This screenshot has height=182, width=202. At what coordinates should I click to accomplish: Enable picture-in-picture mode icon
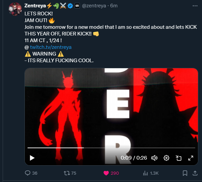(x=179, y=158)
